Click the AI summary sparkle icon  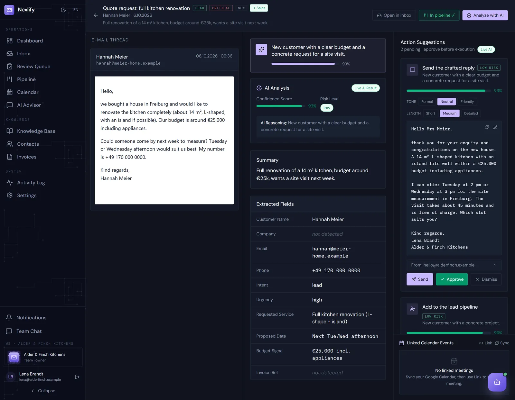click(x=261, y=50)
